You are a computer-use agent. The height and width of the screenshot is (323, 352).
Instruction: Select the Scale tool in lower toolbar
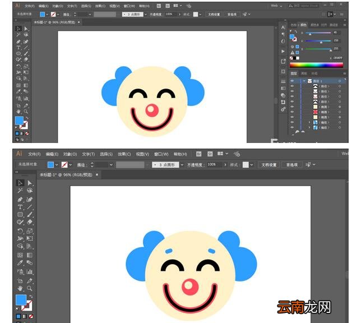coord(29,231)
